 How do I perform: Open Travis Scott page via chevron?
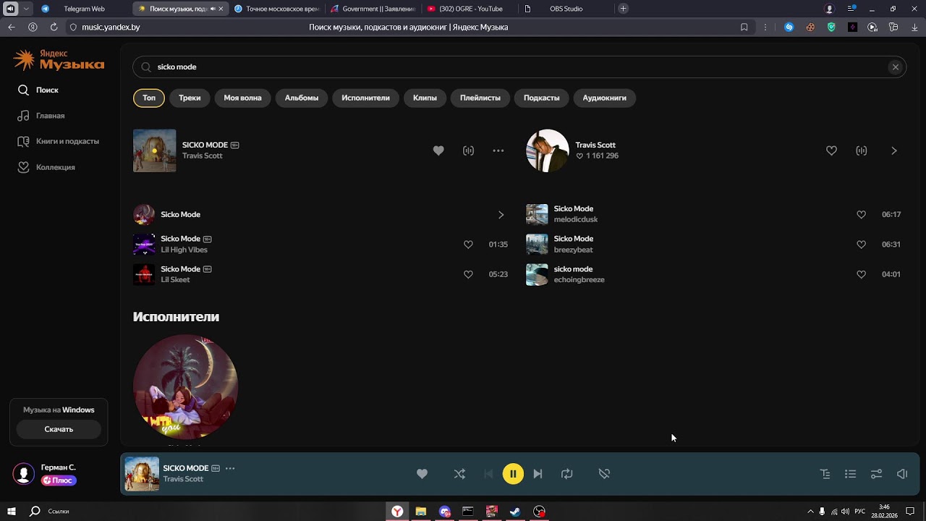(894, 151)
